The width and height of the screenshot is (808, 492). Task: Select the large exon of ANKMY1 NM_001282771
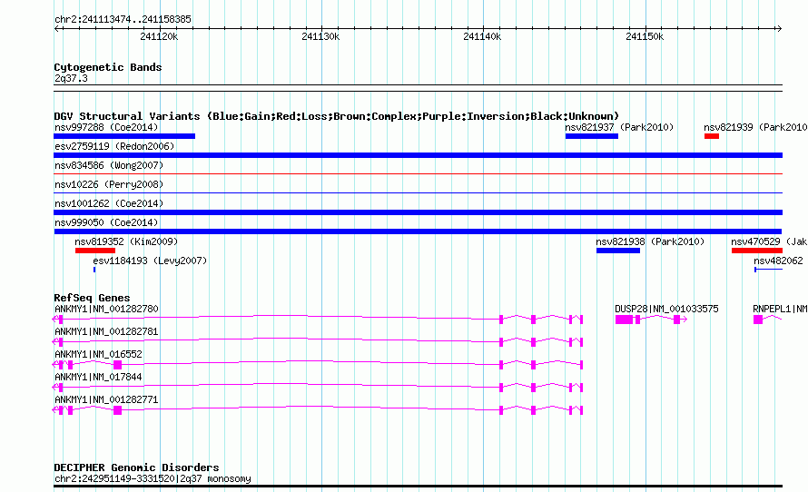(117, 410)
